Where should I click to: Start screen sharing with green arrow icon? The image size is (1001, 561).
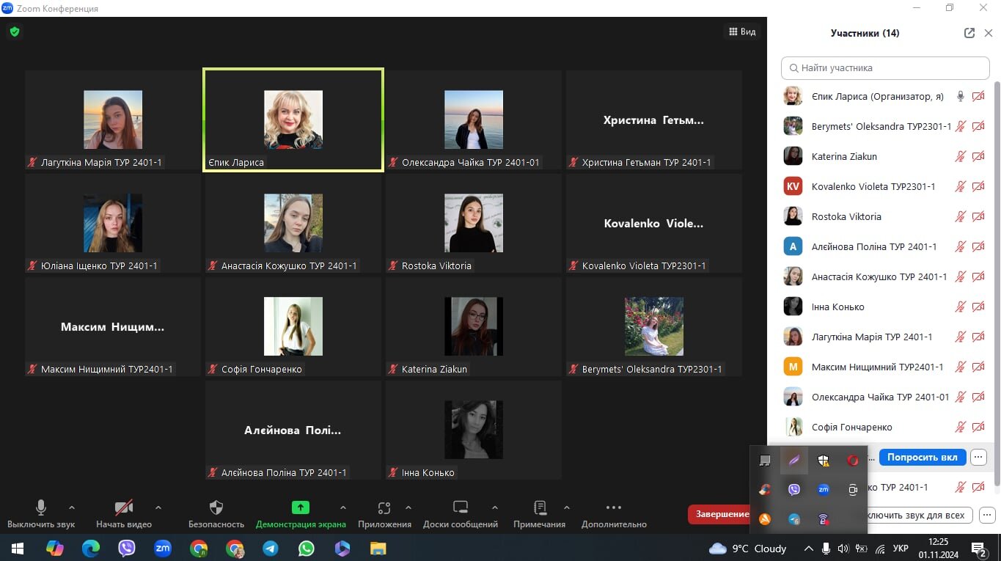pyautogui.click(x=301, y=507)
